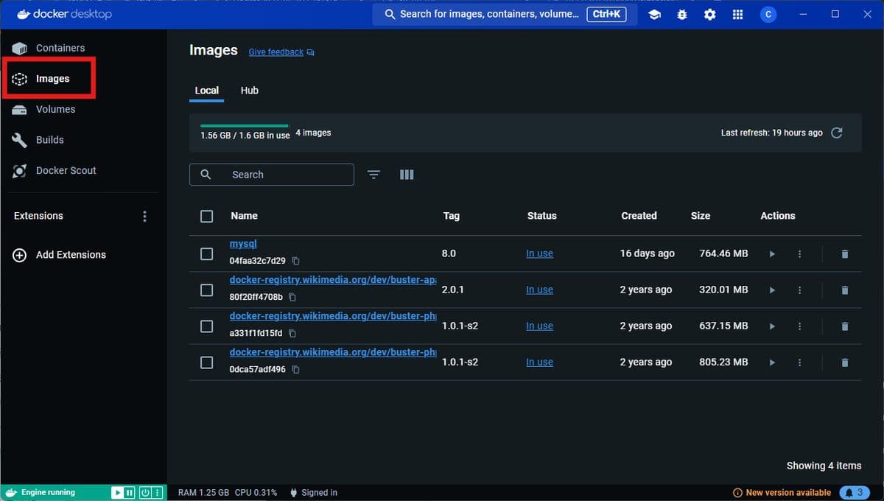Check the 0dca57adf496 image checkbox
Viewport: 884px width, 501px height.
click(x=206, y=362)
